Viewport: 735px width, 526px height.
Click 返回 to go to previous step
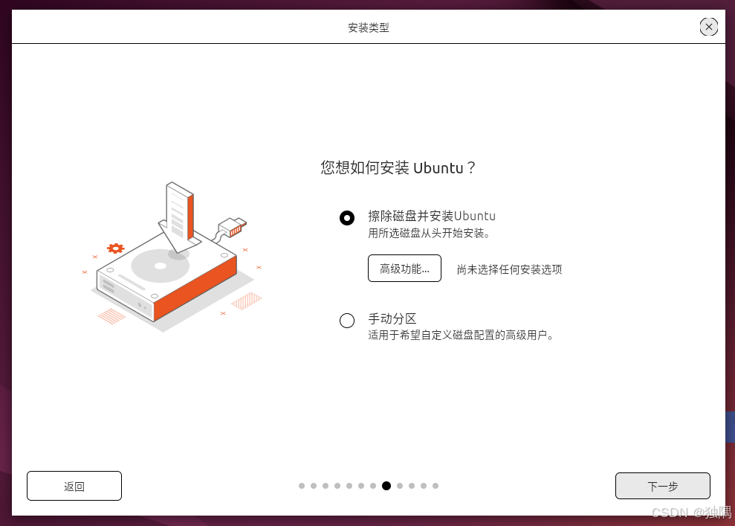[x=74, y=486]
